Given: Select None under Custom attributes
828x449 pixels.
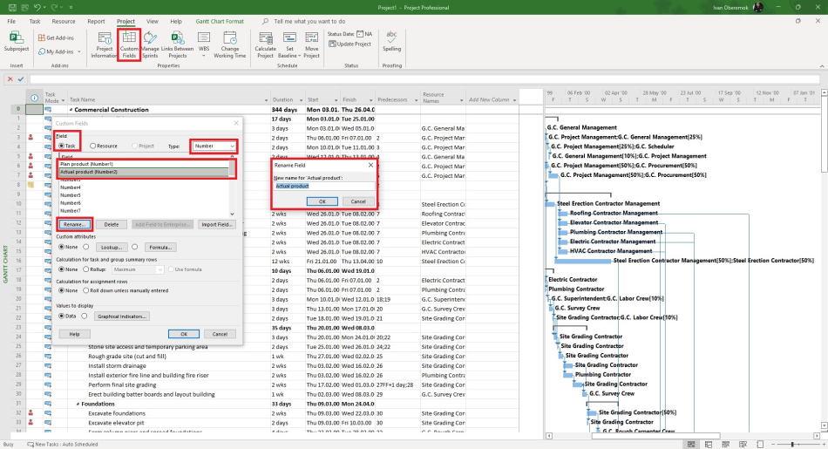Looking at the screenshot, I should pyautogui.click(x=61, y=247).
